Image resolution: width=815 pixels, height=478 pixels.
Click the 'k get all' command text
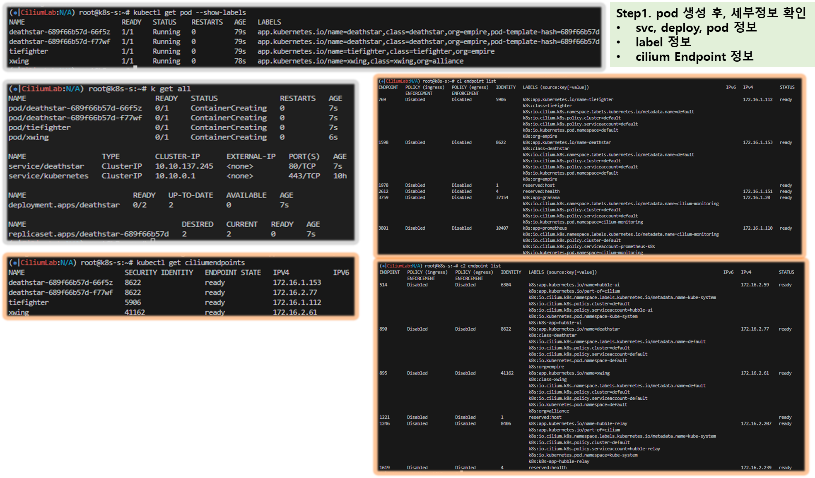(x=171, y=89)
